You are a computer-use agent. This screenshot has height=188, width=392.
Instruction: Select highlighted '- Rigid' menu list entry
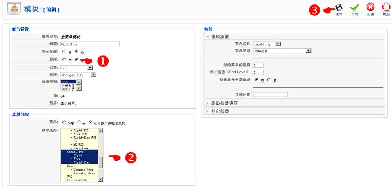pos(79,155)
